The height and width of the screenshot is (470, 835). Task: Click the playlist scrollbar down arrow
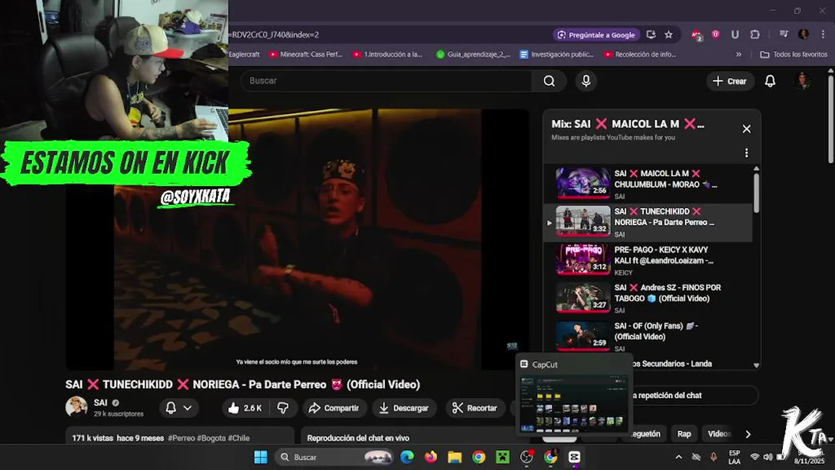click(x=756, y=366)
